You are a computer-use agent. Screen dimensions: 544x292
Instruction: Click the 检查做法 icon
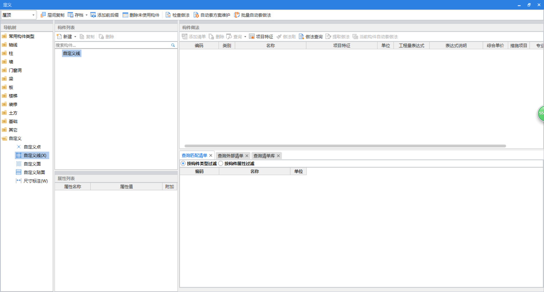coord(168,15)
